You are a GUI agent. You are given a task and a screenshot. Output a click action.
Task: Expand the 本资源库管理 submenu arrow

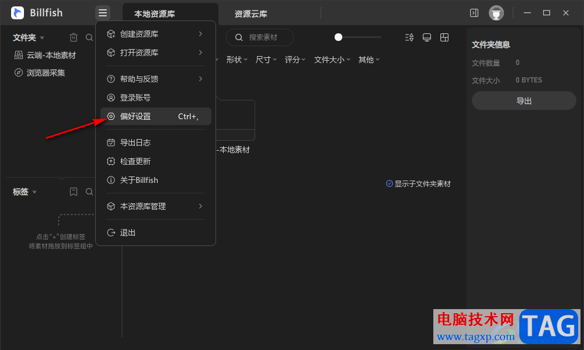pos(200,206)
